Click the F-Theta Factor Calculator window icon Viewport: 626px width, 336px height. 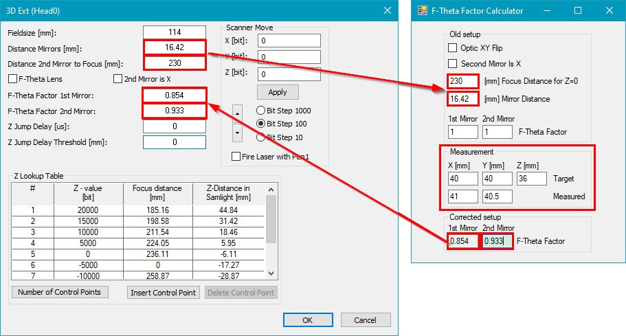click(x=421, y=10)
